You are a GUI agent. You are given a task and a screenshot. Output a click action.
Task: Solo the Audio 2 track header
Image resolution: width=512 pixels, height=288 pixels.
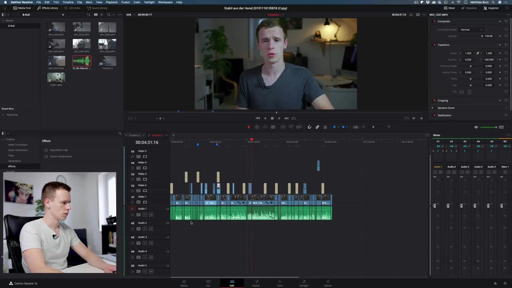pyautogui.click(x=145, y=229)
